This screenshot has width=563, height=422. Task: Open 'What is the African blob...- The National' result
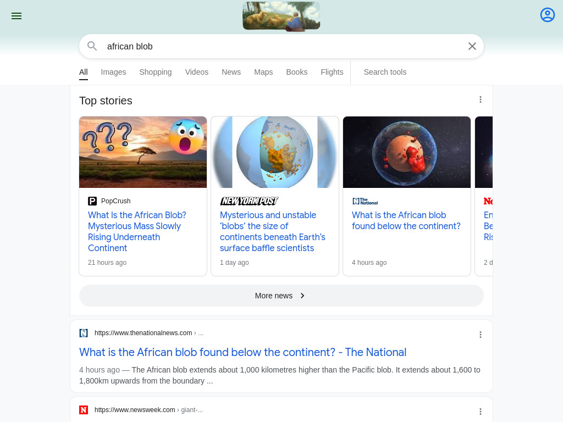(242, 352)
